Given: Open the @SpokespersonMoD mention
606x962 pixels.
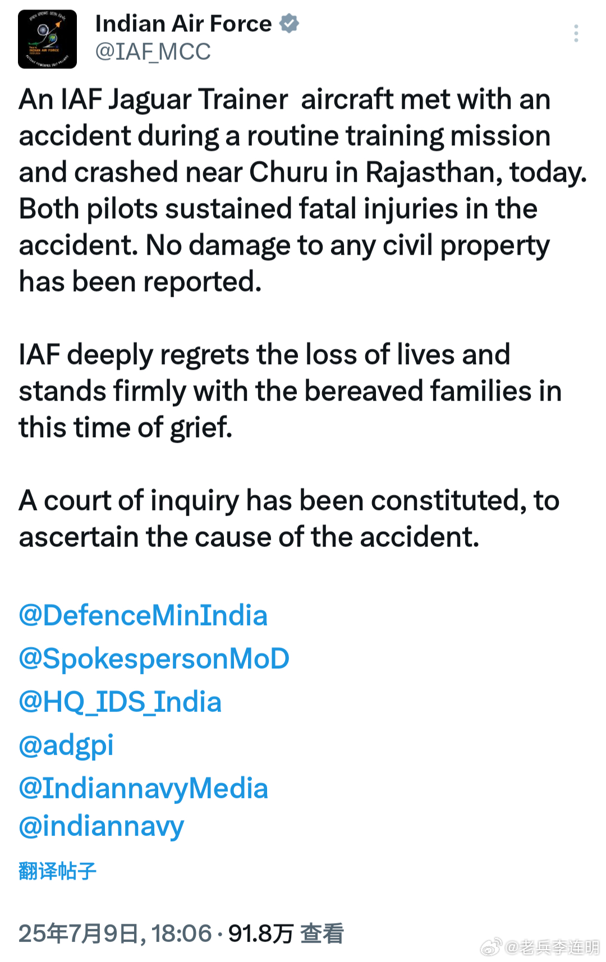Looking at the screenshot, I should pyautogui.click(x=154, y=659).
